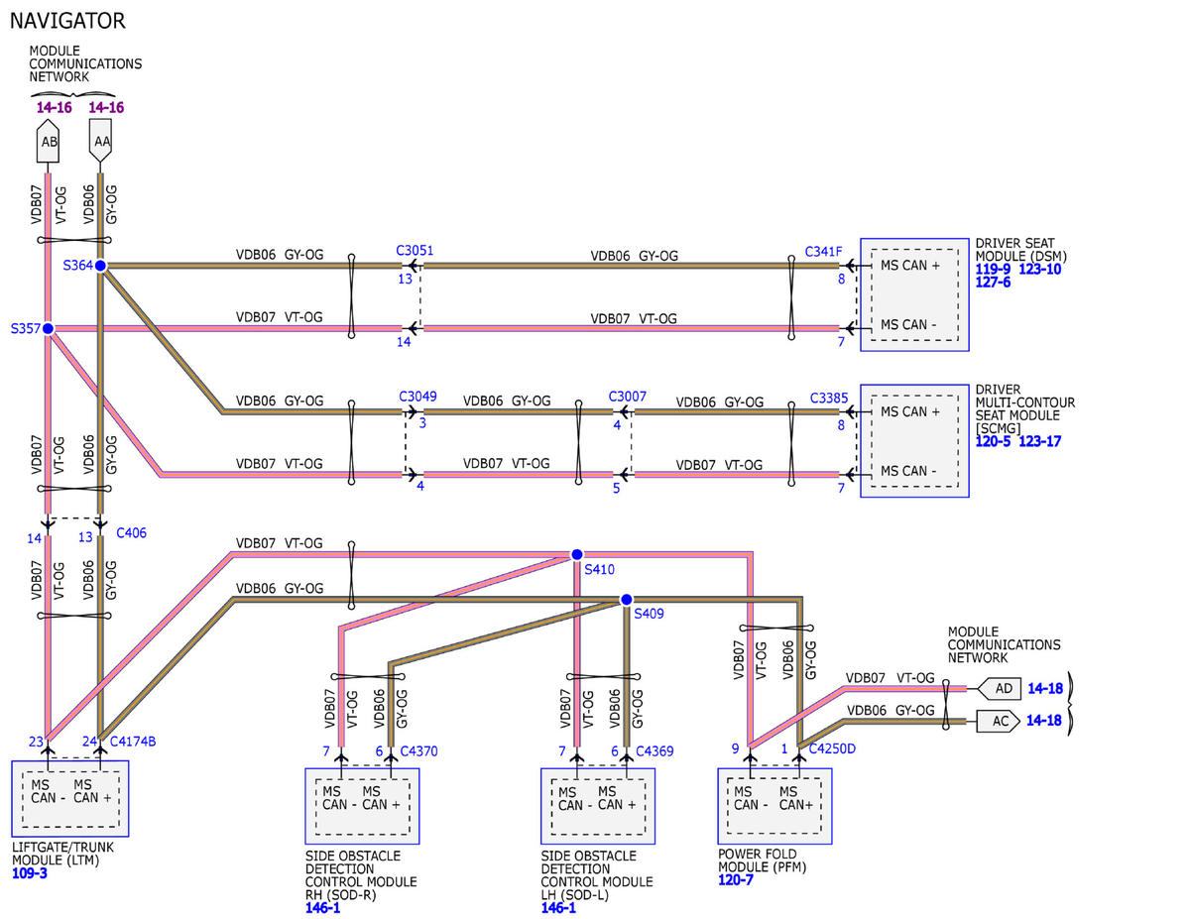Click the Driver Seat Module (DSM) component box
1190x919 pixels.
click(914, 294)
